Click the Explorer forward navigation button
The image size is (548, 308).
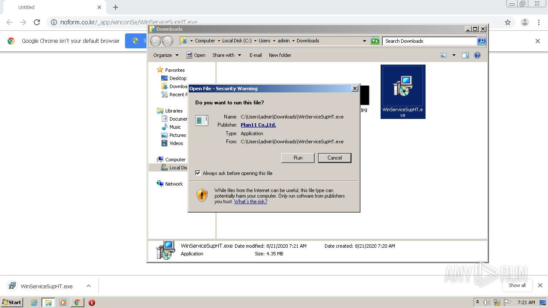point(168,41)
